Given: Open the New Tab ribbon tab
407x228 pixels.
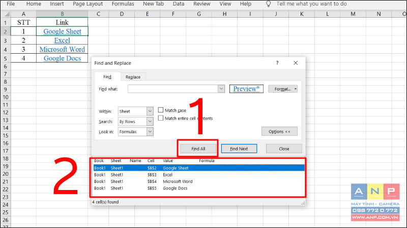Looking at the screenshot, I should (x=153, y=4).
